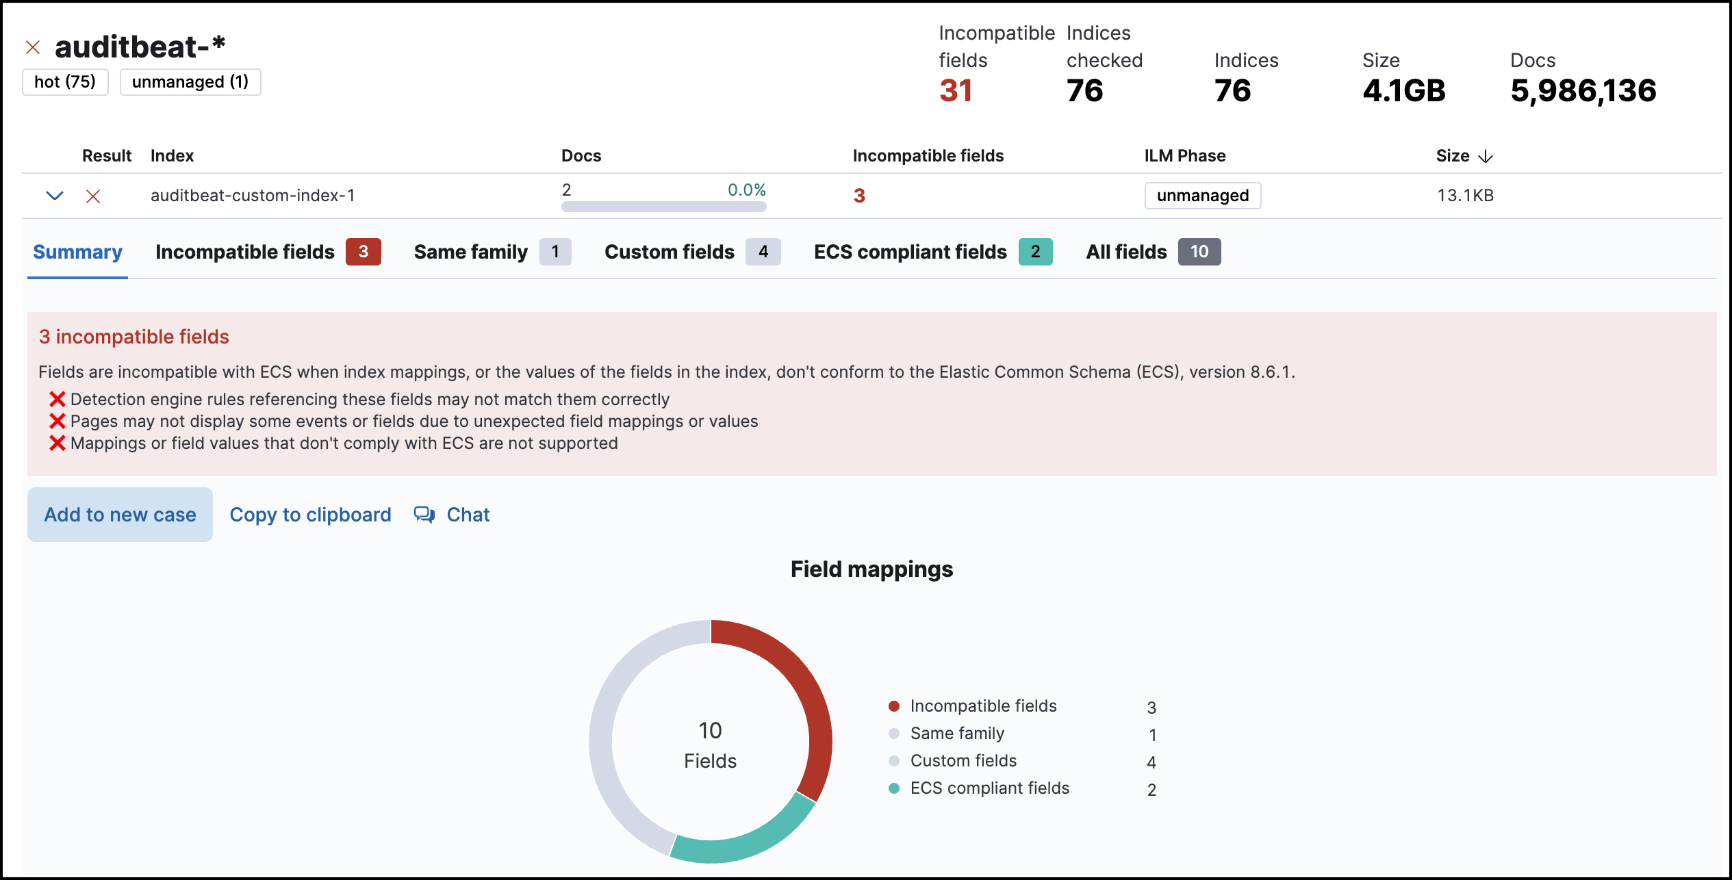Select the unmanaged (1) filter badge
Screen dimensions: 1732x880
coord(190,81)
